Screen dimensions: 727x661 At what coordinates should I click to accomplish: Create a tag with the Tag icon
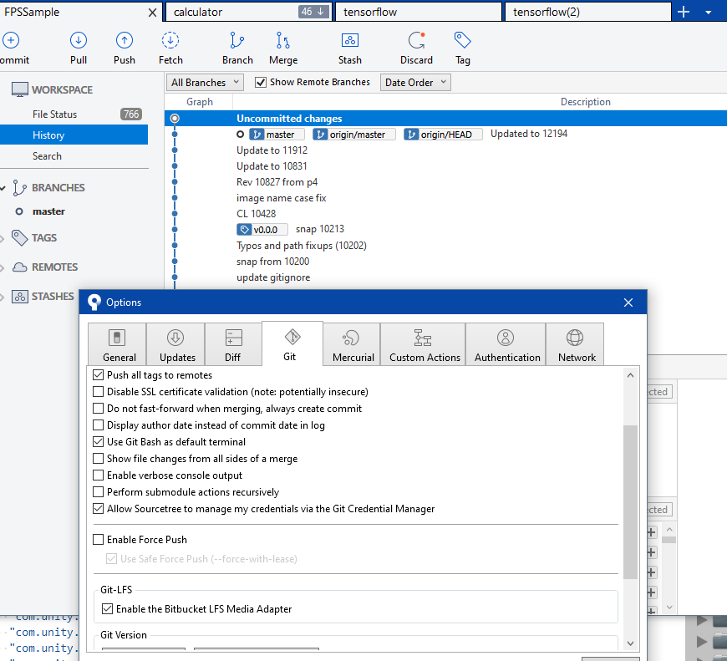[462, 40]
